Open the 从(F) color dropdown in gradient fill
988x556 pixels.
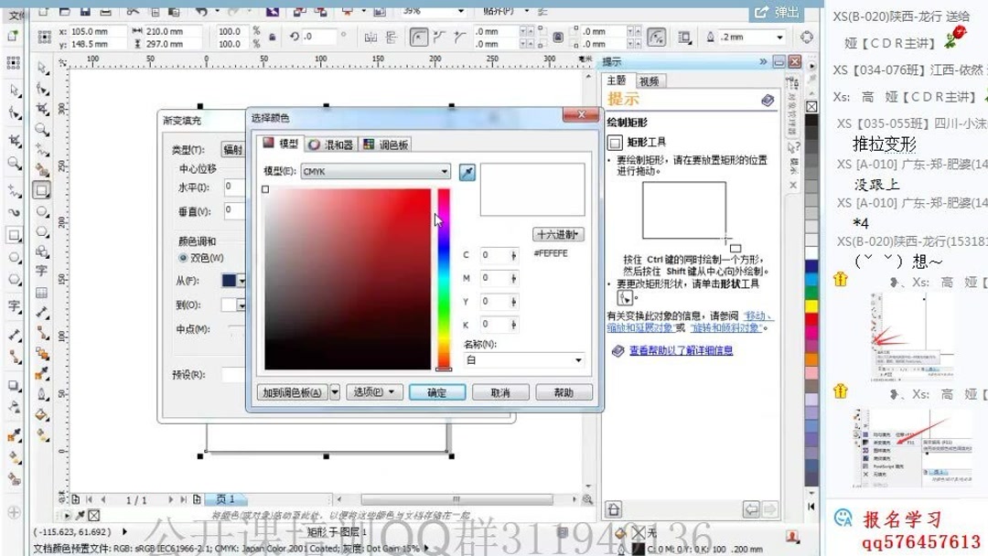[242, 280]
